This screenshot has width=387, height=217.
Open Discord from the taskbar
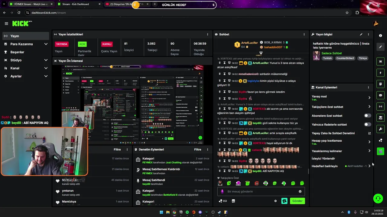tap(200, 212)
